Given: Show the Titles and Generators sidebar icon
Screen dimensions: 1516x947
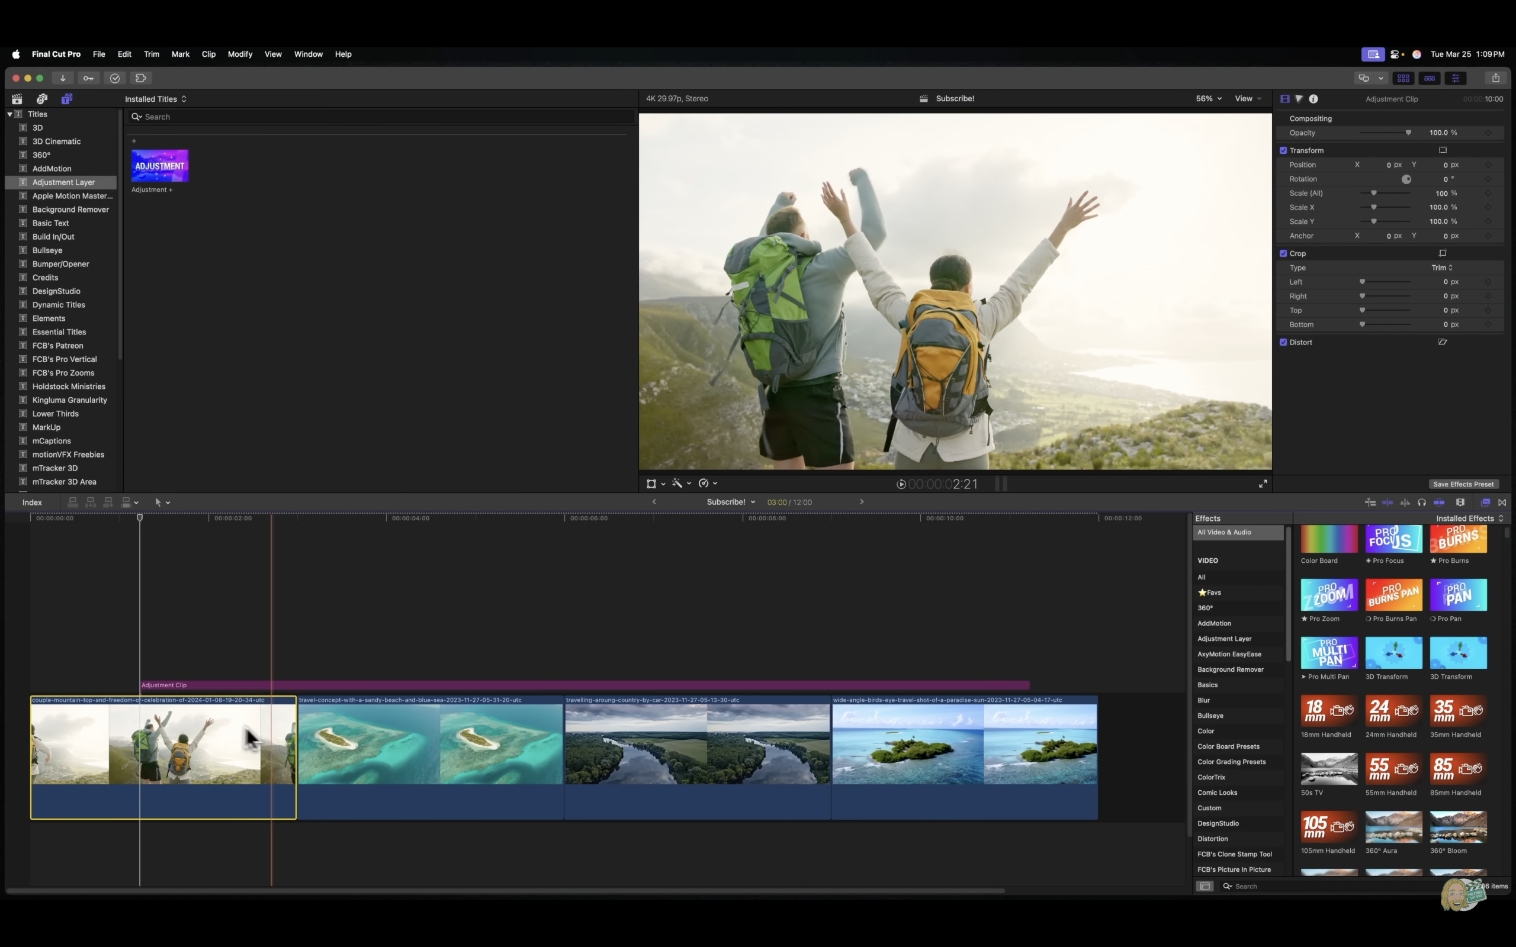Looking at the screenshot, I should pyautogui.click(x=67, y=99).
